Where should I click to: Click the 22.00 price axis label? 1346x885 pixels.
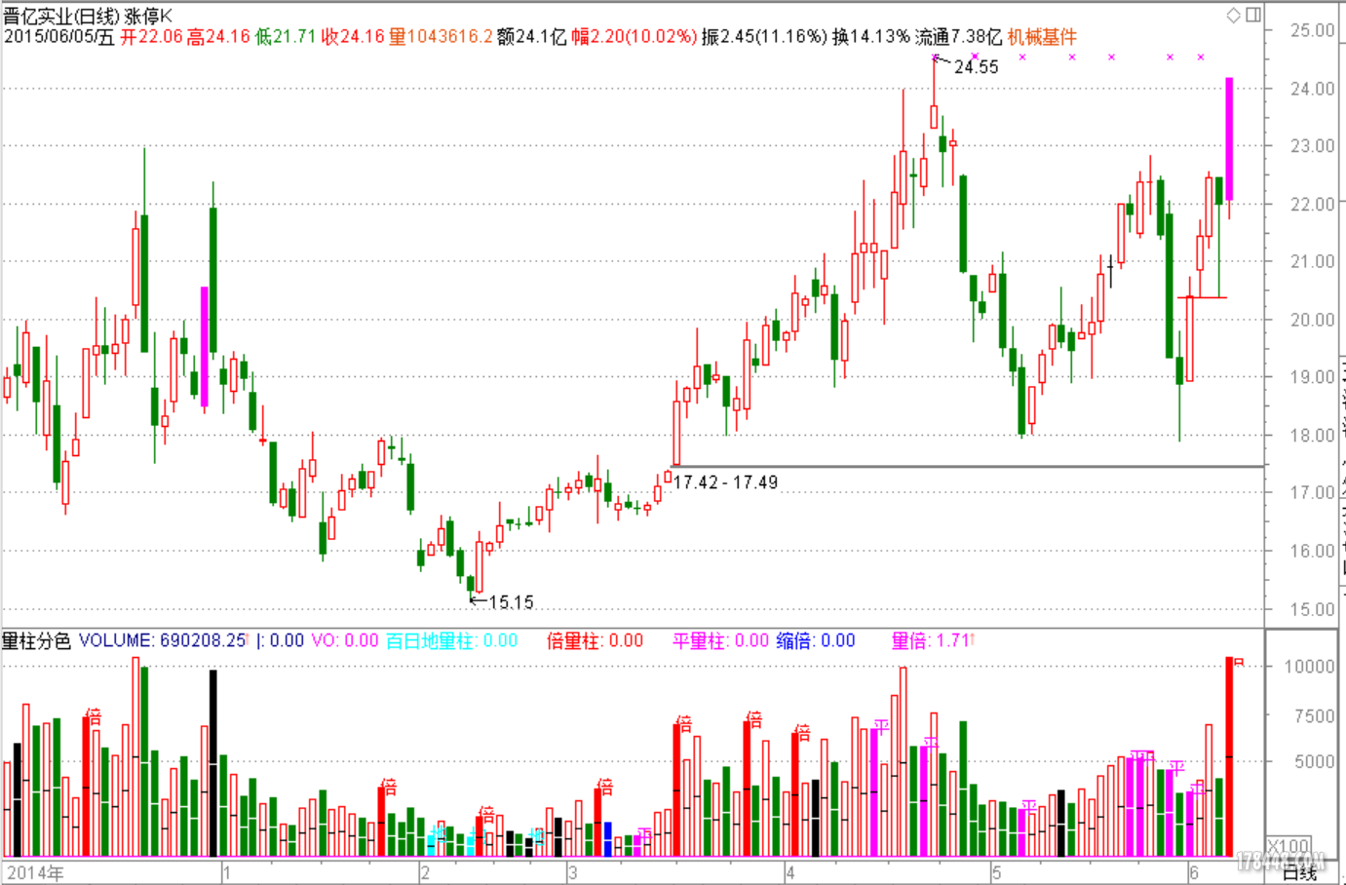(x=1312, y=204)
